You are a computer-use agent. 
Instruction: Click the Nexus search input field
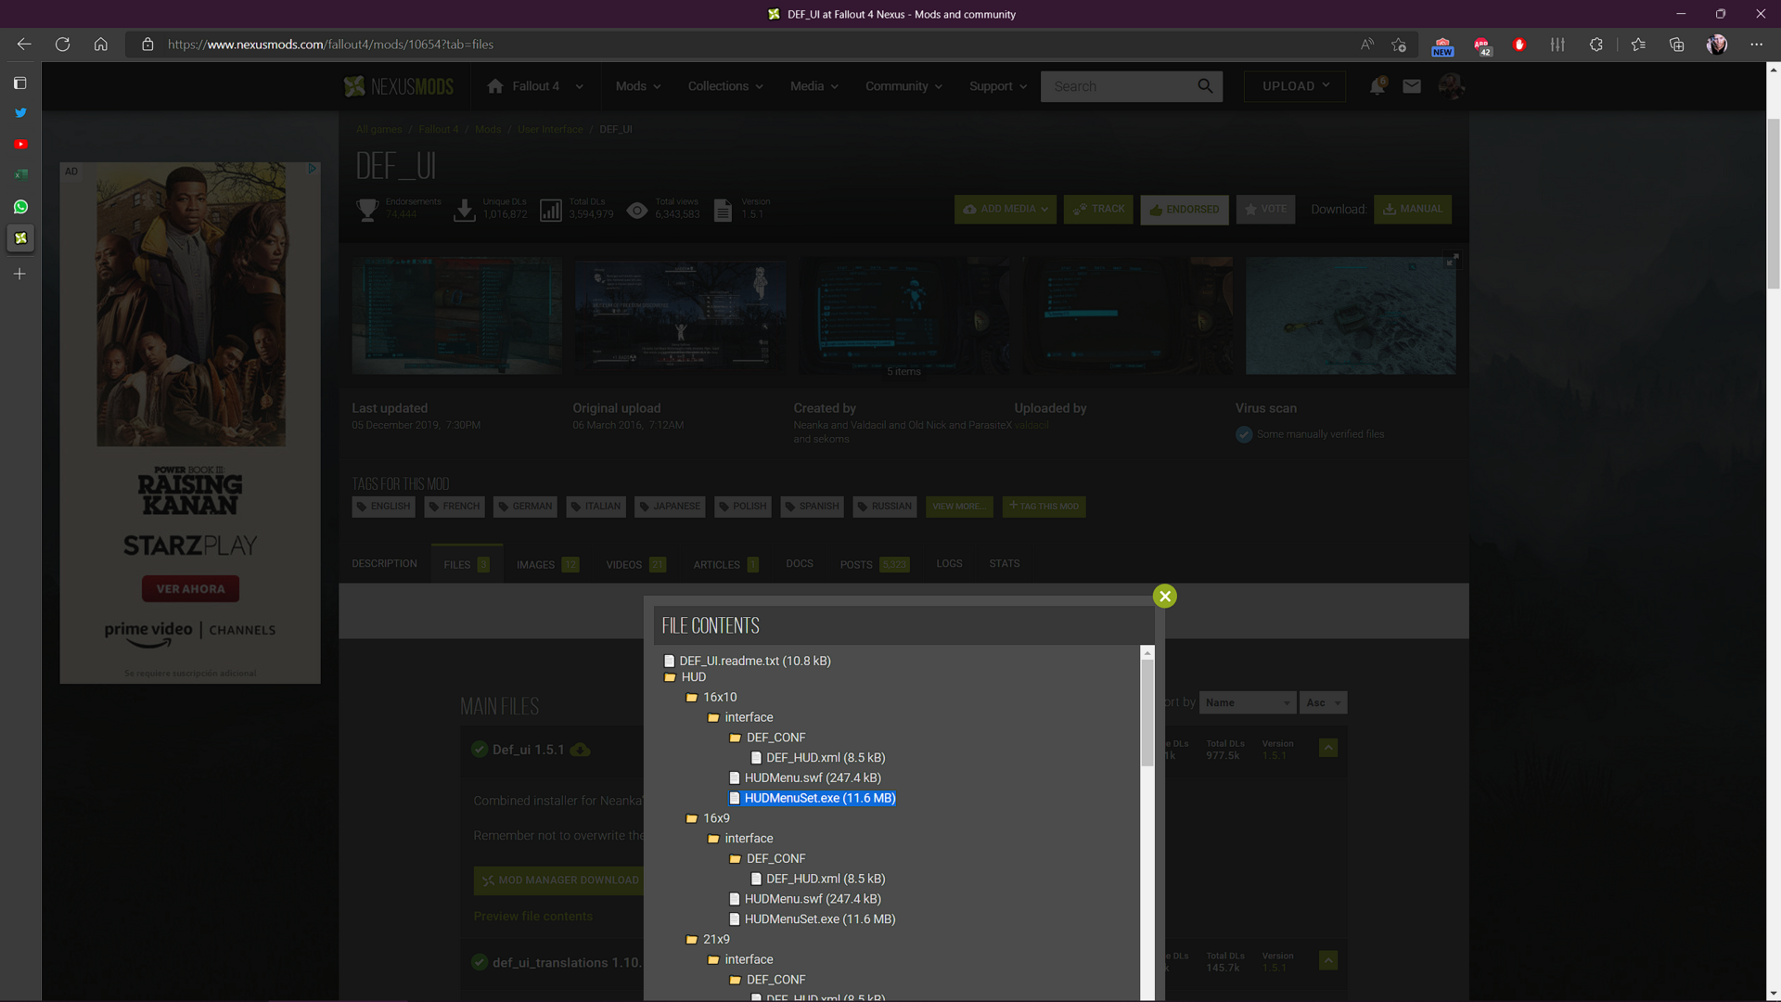1118,86
